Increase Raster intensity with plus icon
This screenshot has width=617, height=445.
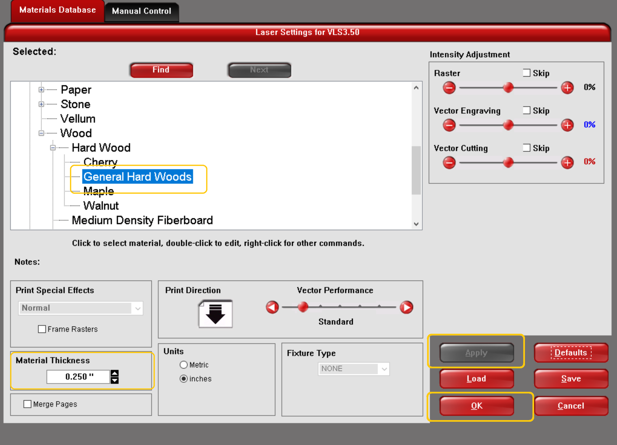(567, 88)
